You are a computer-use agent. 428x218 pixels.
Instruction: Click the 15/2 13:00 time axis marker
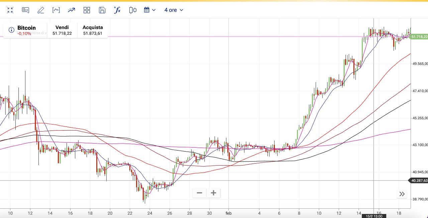coord(373,216)
